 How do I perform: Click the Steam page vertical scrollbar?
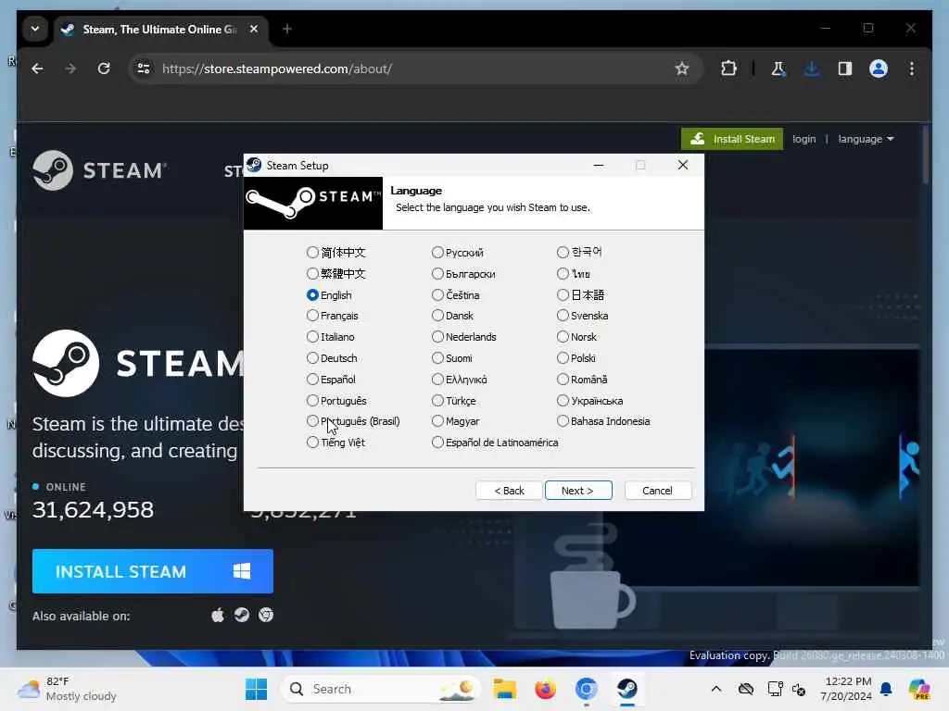coord(926,155)
